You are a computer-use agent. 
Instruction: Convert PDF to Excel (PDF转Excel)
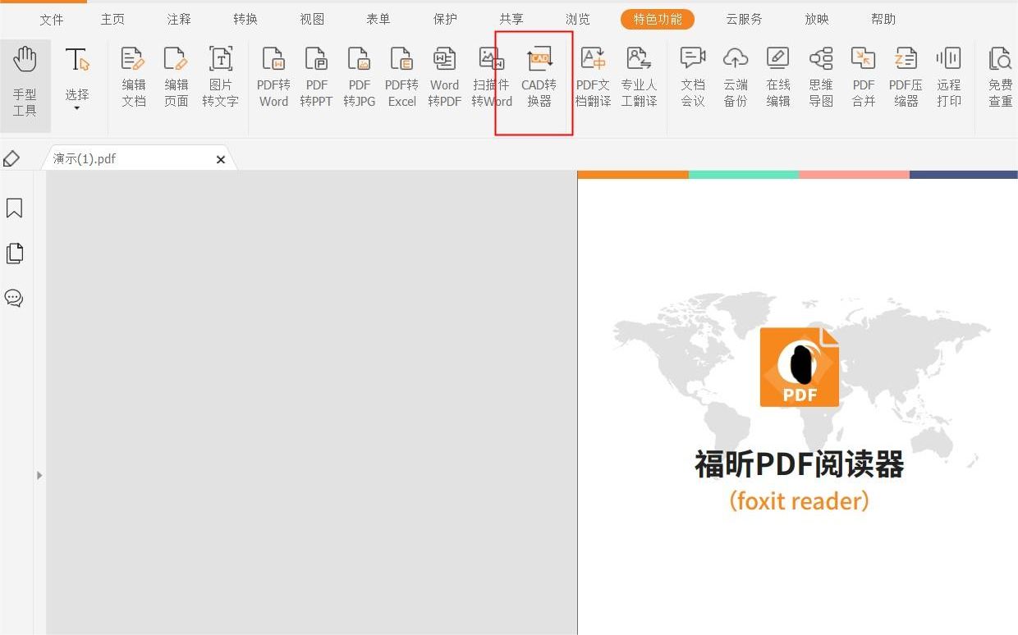(401, 78)
